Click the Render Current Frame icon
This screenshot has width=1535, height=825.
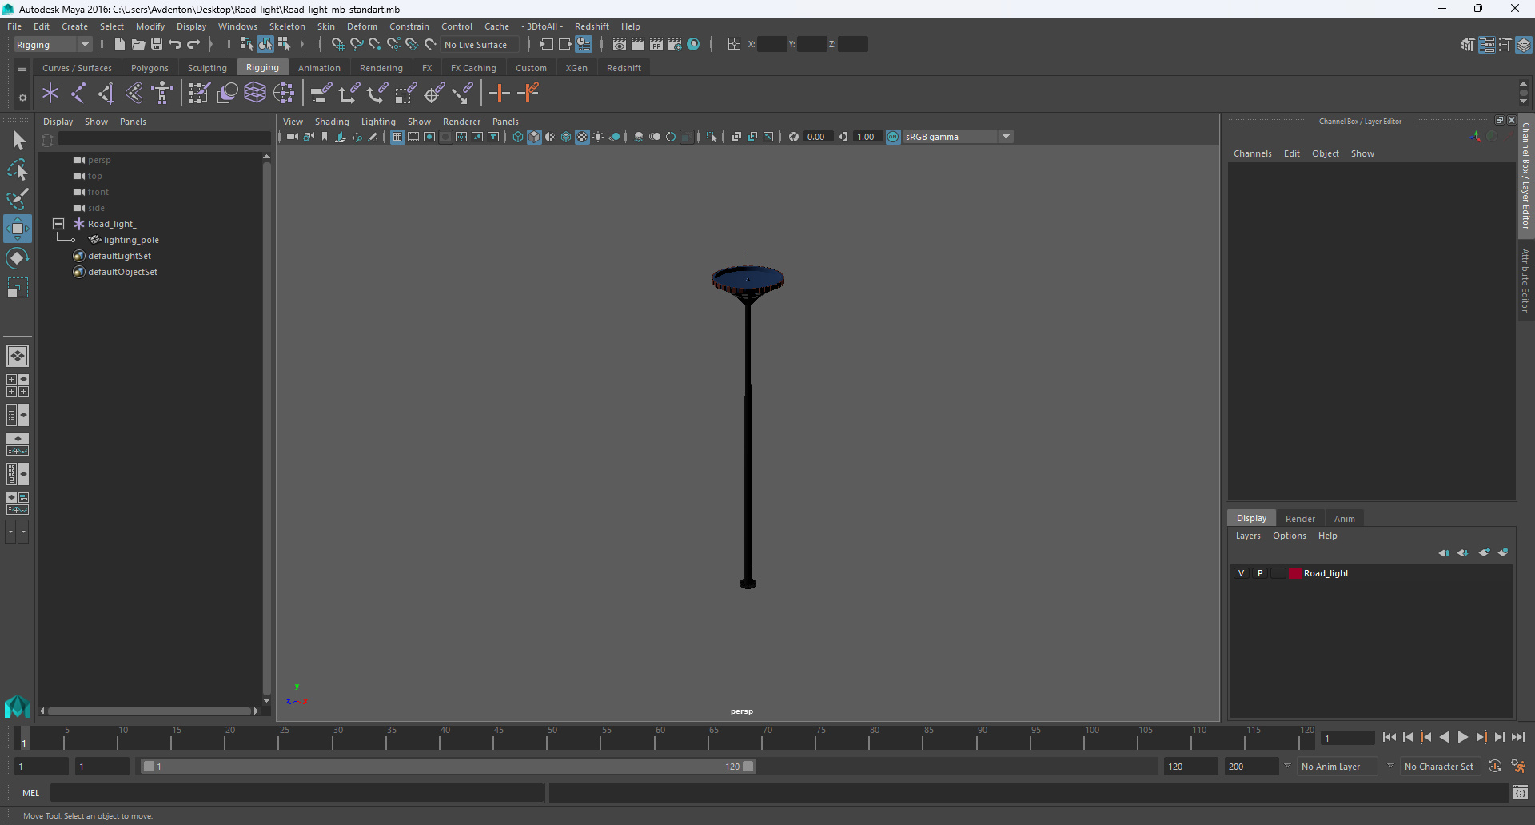tap(638, 45)
